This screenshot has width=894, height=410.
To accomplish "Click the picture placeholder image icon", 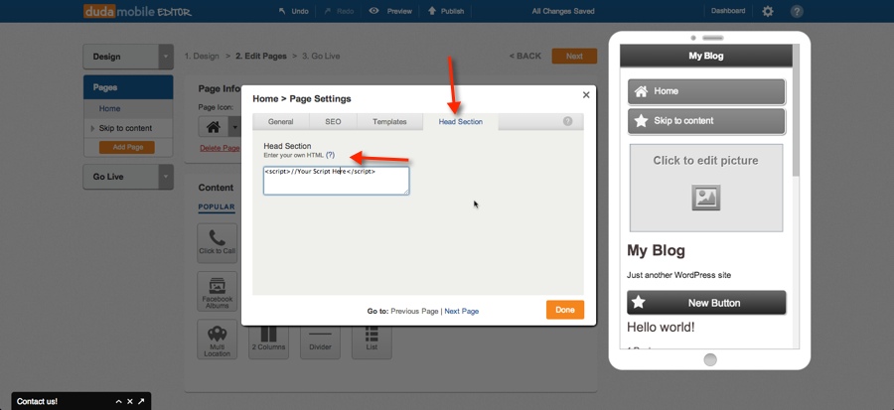I will (706, 198).
